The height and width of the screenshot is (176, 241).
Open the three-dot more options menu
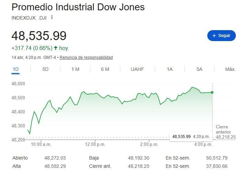[x=52, y=17]
